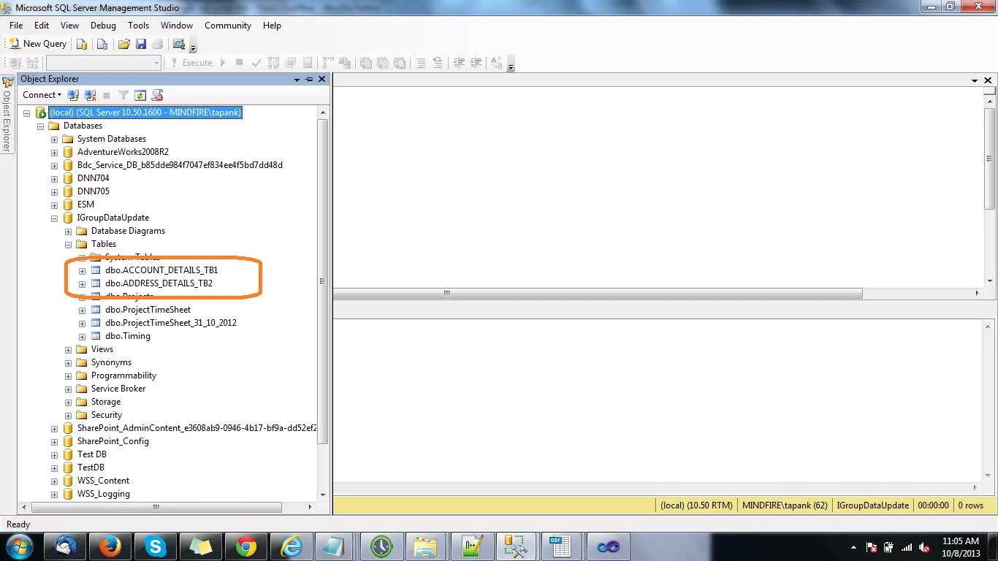This screenshot has width=998, height=561.
Task: Open the Debug menu
Action: [103, 26]
